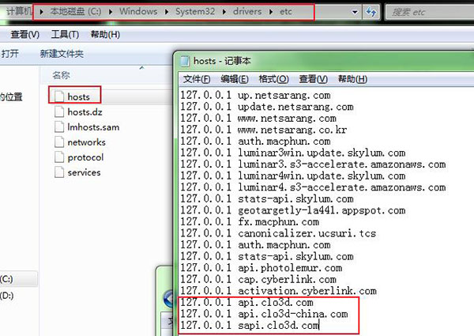This screenshot has height=336, width=474.
Task: Open Notepad 编辑(E) menu
Action: pos(235,79)
